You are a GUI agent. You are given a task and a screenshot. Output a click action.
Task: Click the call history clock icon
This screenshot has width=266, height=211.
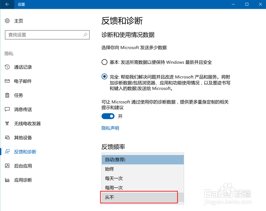pos(7,67)
